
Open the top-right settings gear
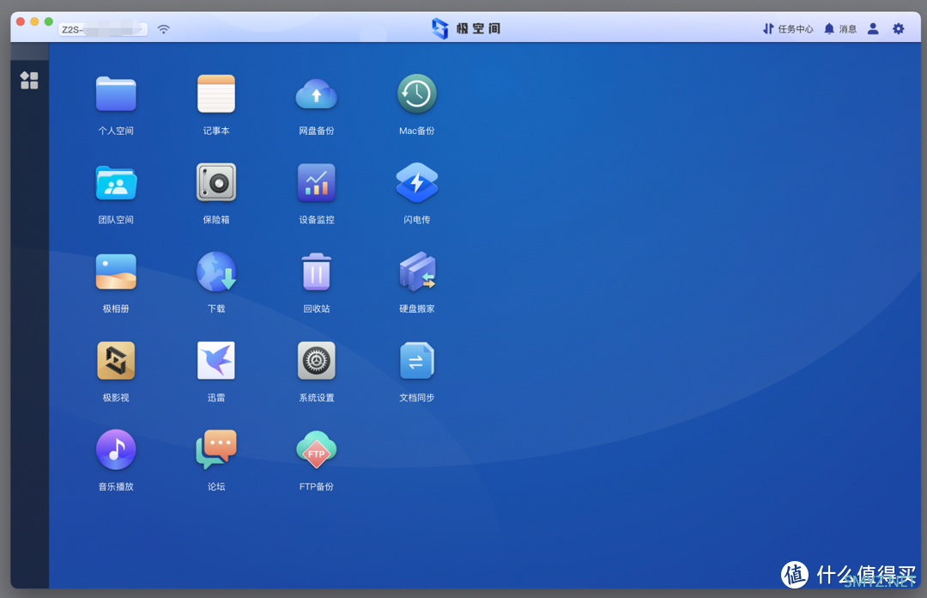coord(898,28)
